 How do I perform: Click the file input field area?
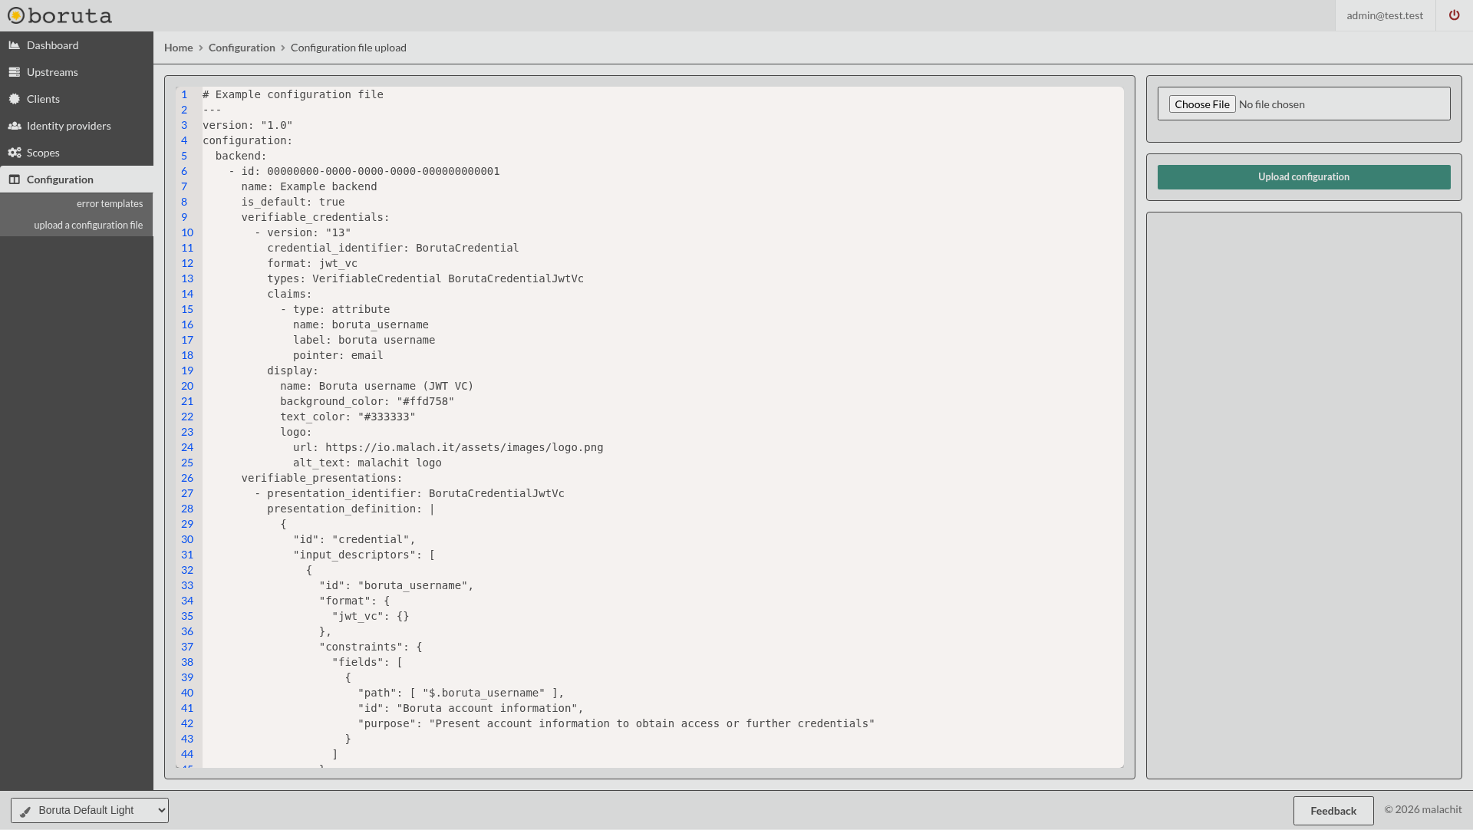pos(1303,104)
